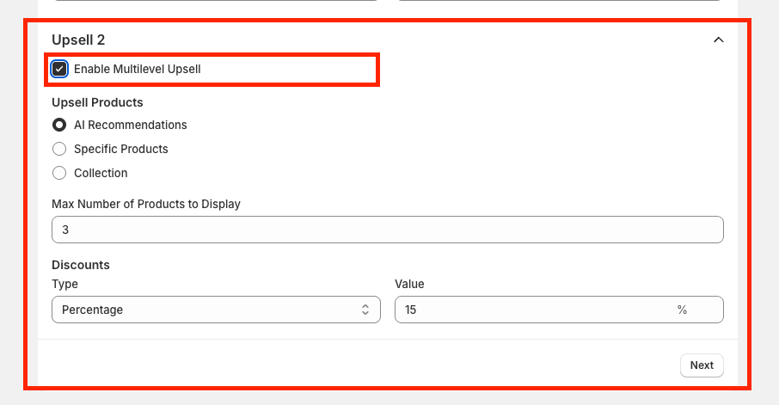The height and width of the screenshot is (405, 779).
Task: Click the Value label above discount field
Action: tap(409, 284)
